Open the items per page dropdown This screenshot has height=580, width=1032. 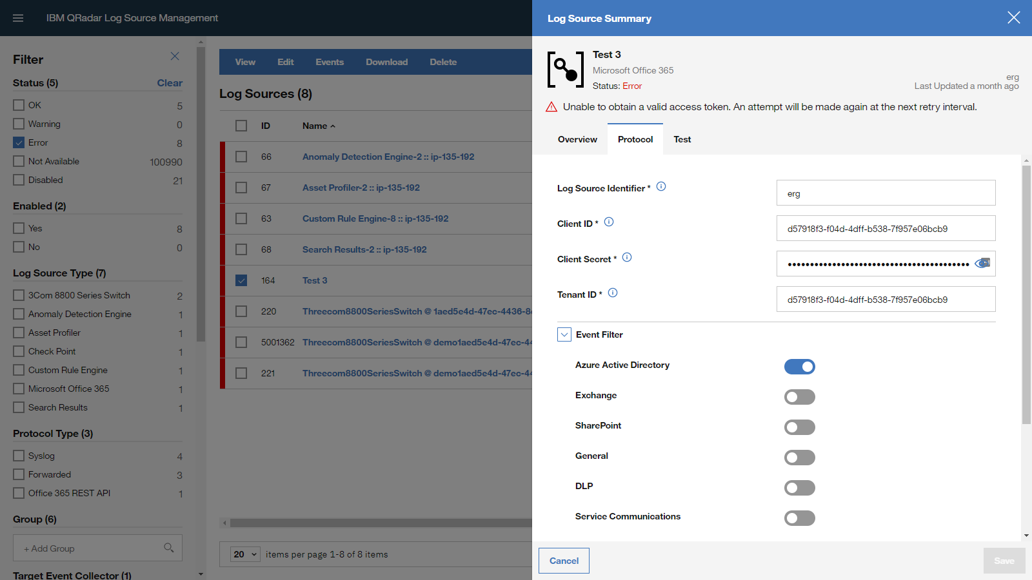tap(244, 554)
